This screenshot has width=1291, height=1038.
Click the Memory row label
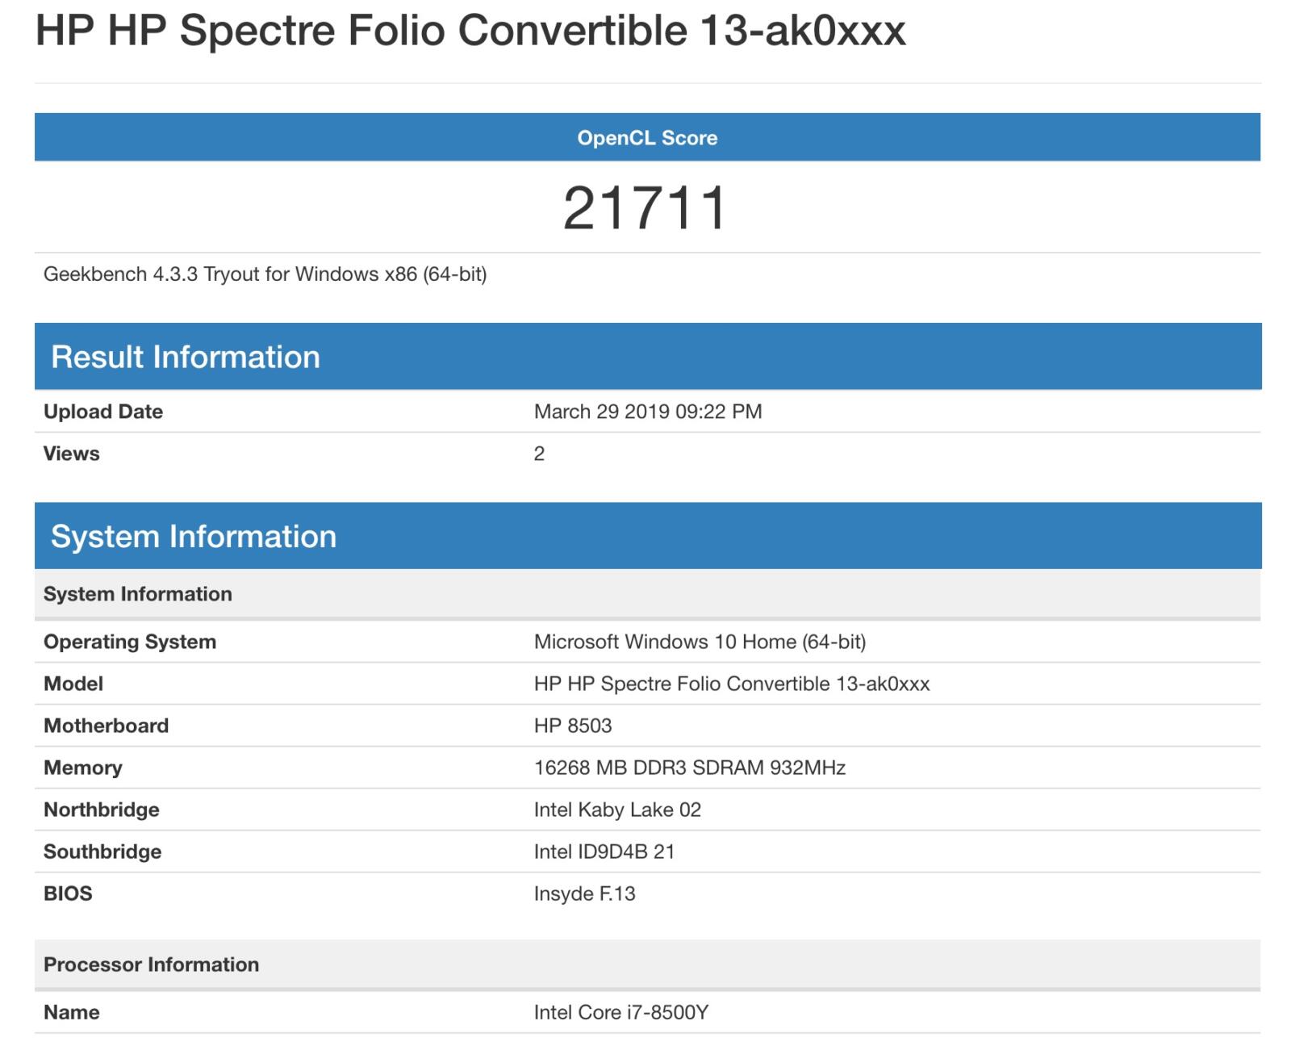tap(83, 768)
